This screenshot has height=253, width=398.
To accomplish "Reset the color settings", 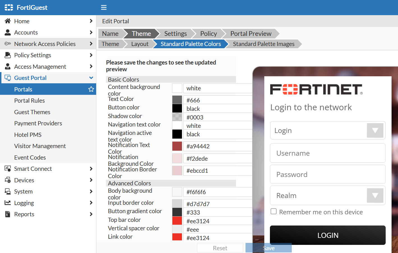I will (220, 248).
